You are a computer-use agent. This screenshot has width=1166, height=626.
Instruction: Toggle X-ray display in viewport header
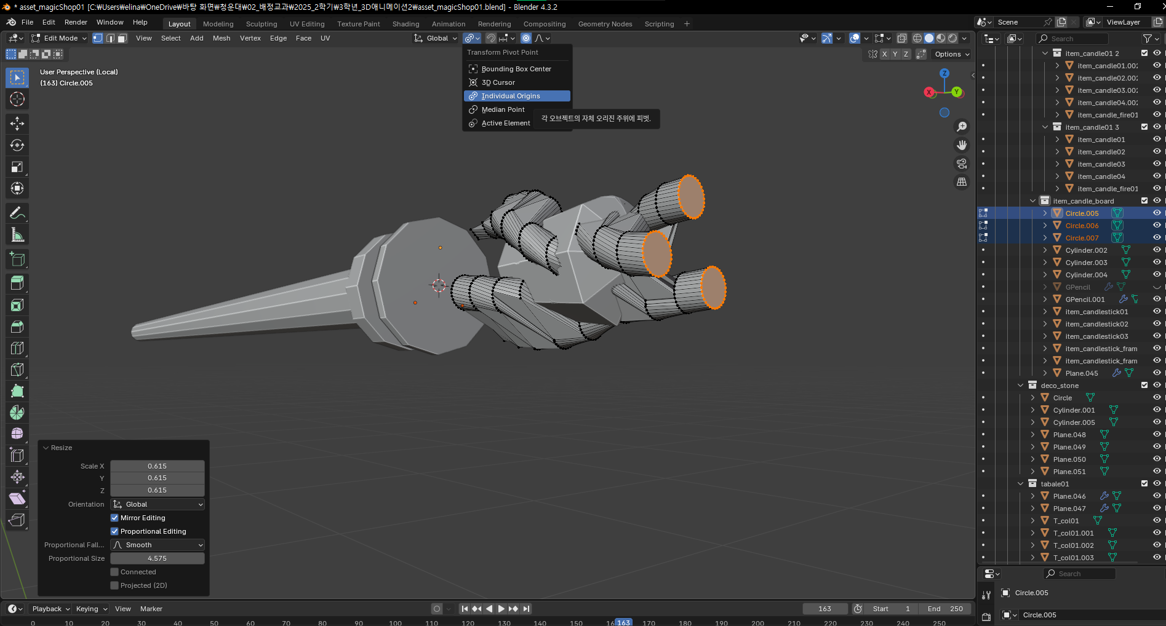(x=902, y=38)
